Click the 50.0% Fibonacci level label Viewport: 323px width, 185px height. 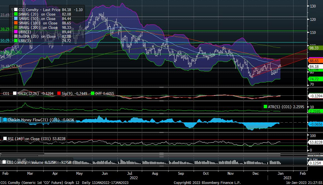click(5, 40)
